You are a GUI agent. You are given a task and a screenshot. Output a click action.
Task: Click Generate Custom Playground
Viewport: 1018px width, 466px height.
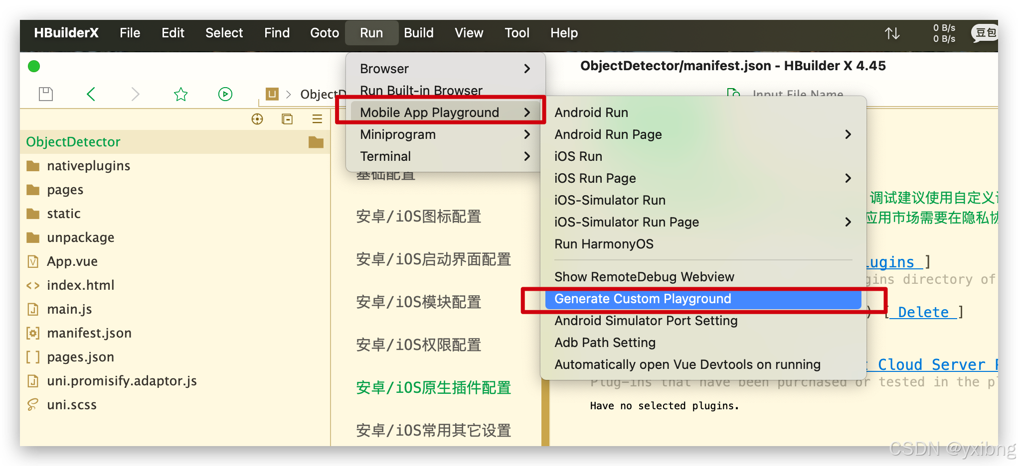tap(703, 299)
